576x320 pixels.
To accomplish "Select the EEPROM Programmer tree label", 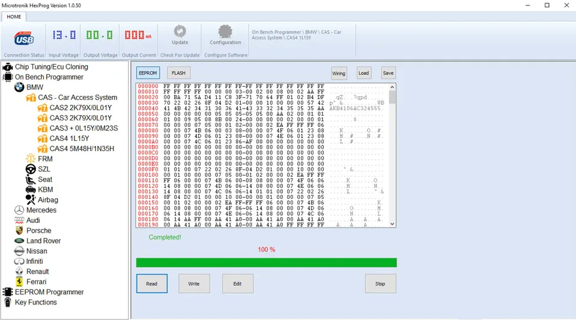I will click(49, 292).
